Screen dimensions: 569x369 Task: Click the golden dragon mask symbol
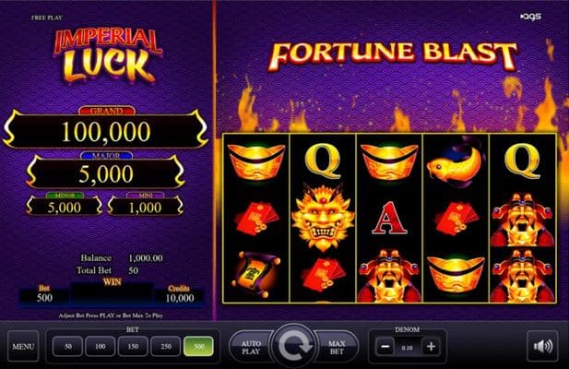[323, 218]
